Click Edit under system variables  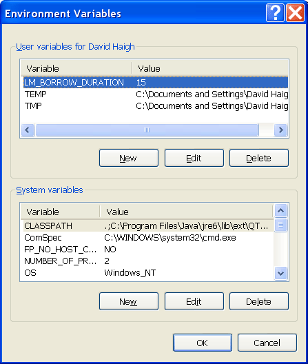pyautogui.click(x=194, y=301)
